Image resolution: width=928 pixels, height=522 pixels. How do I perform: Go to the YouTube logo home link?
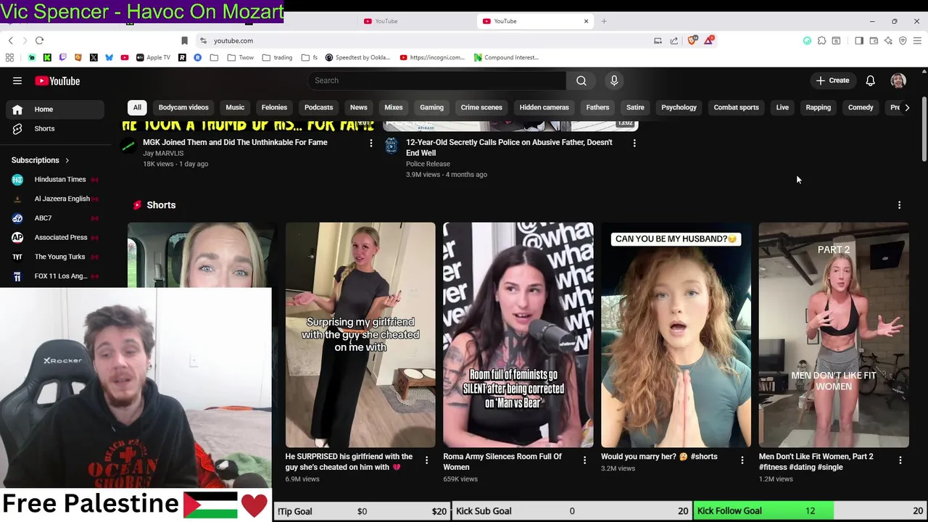coord(57,80)
